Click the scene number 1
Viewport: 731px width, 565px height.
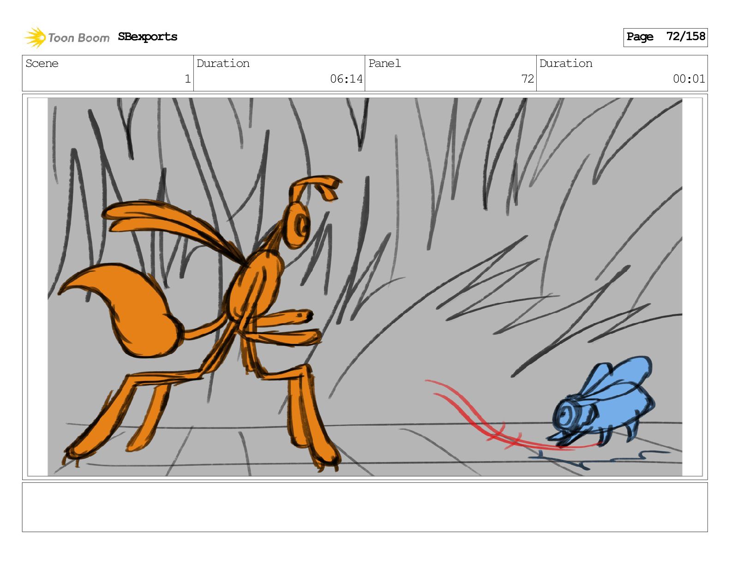click(187, 79)
